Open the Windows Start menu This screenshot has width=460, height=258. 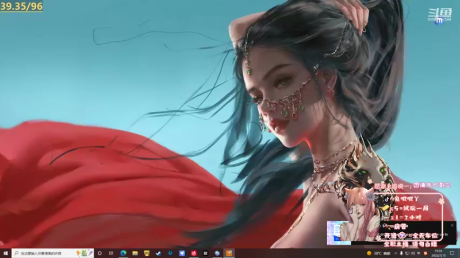click(5, 253)
